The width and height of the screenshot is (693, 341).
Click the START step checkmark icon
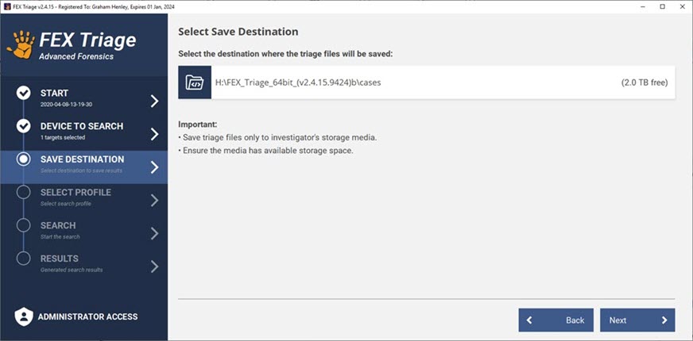pyautogui.click(x=24, y=94)
